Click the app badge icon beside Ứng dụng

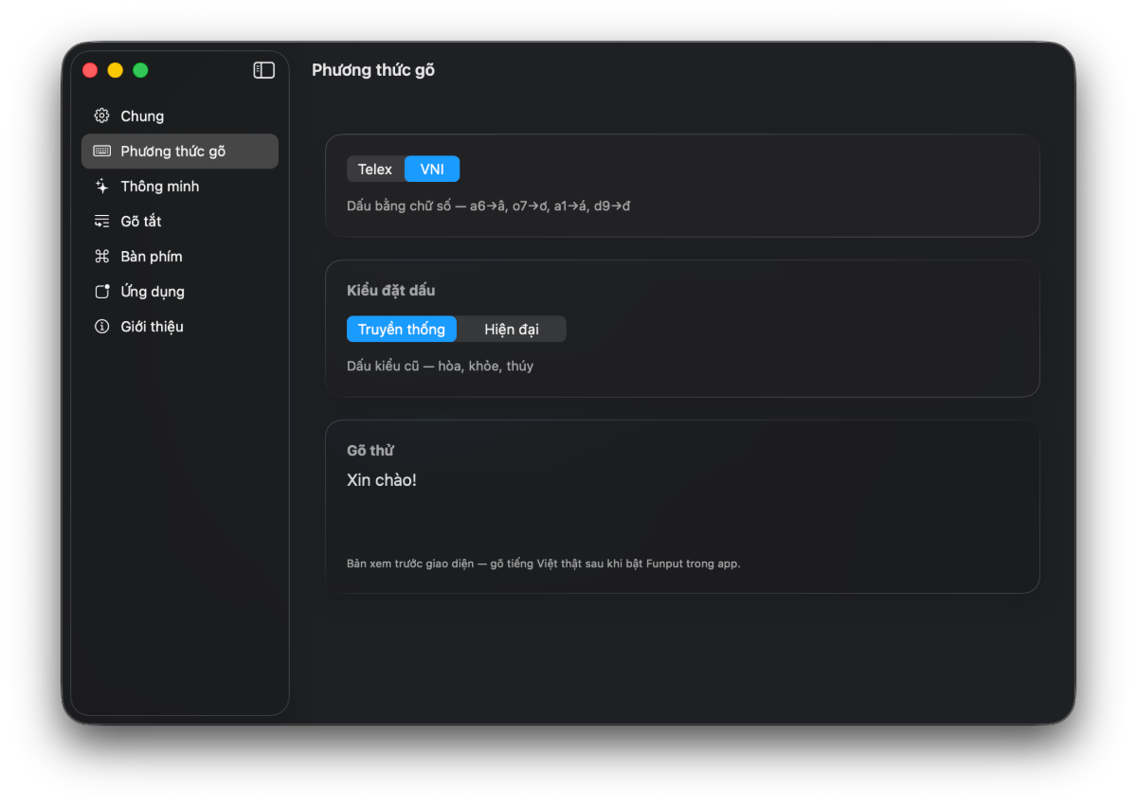(102, 291)
